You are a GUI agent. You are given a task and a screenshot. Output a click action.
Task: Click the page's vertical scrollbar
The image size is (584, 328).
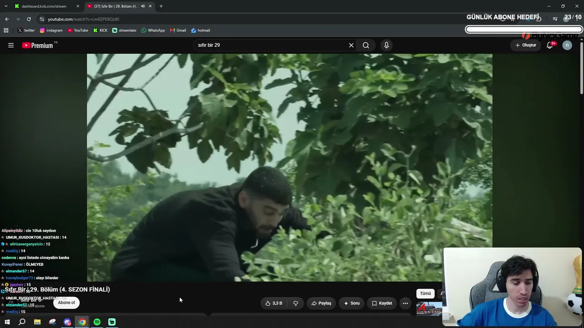coord(581,68)
